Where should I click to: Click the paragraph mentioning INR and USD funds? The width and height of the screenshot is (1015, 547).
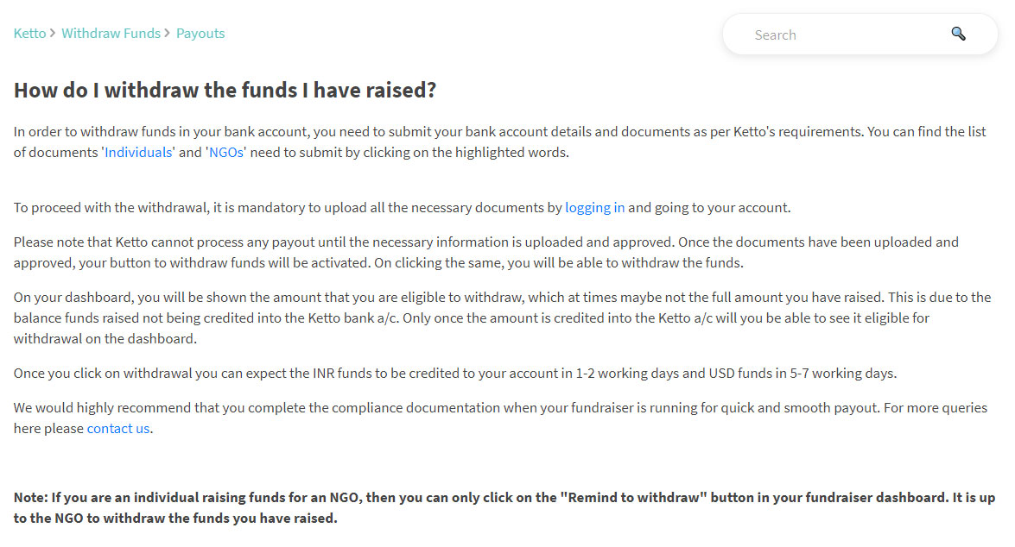[455, 373]
